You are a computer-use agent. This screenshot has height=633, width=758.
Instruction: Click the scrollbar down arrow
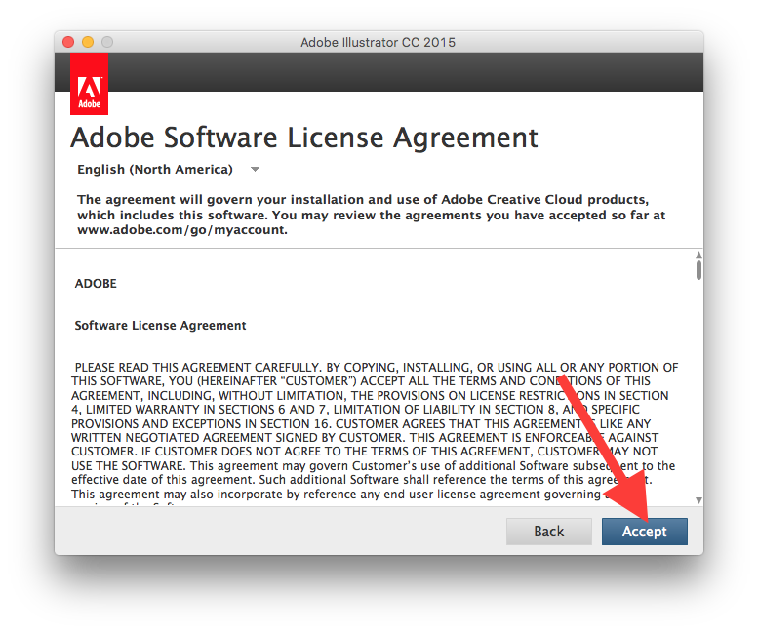pyautogui.click(x=698, y=500)
